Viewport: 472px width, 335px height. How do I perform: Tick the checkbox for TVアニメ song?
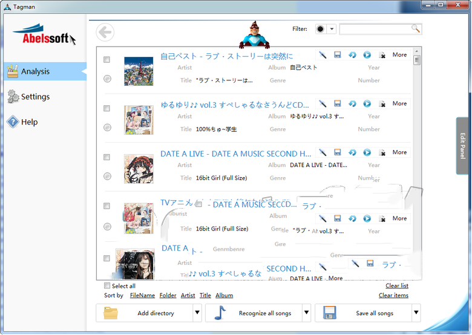click(x=107, y=206)
